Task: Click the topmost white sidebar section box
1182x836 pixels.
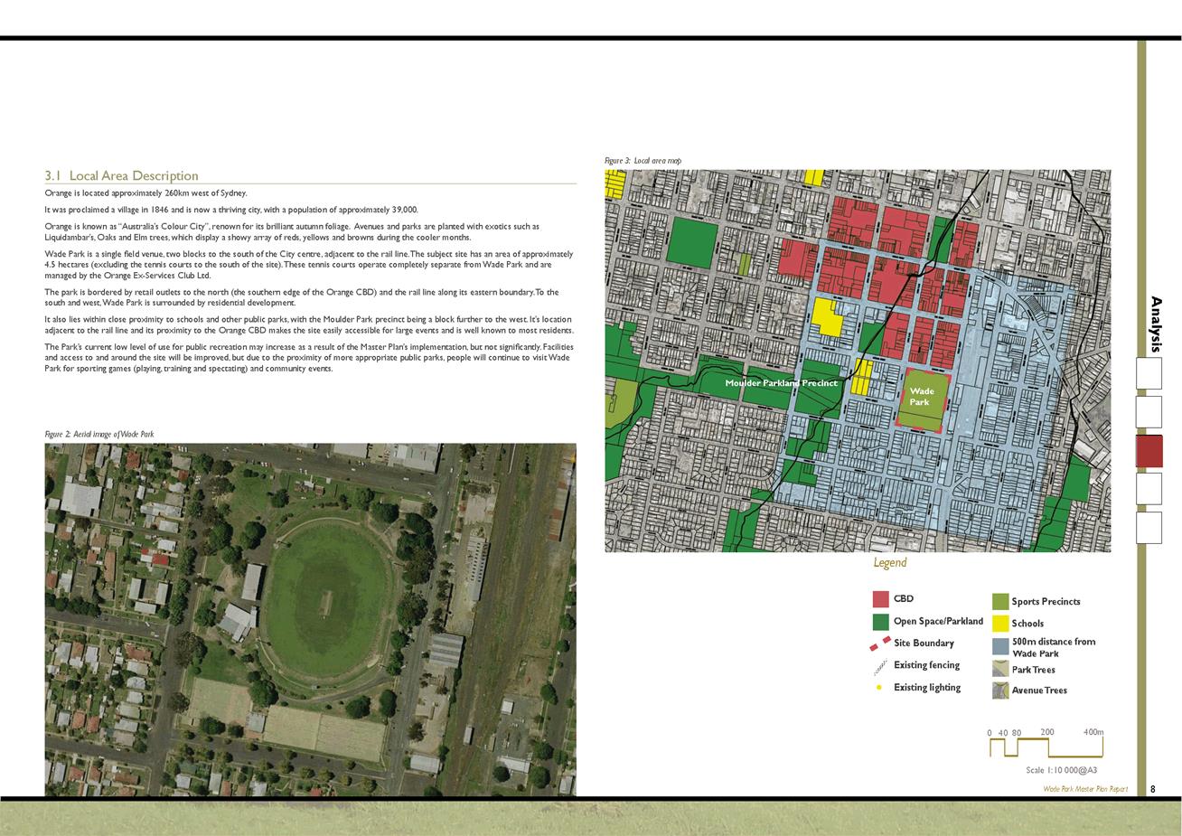Action: pyautogui.click(x=1149, y=373)
